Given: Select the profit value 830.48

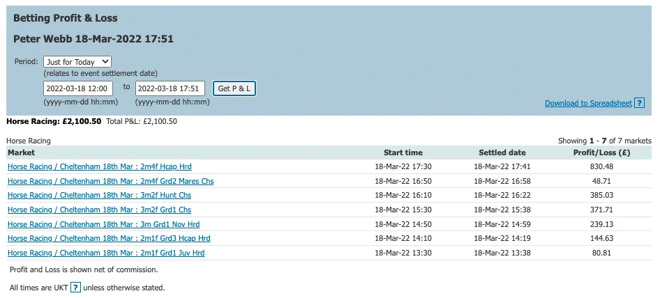Looking at the screenshot, I should pos(601,167).
